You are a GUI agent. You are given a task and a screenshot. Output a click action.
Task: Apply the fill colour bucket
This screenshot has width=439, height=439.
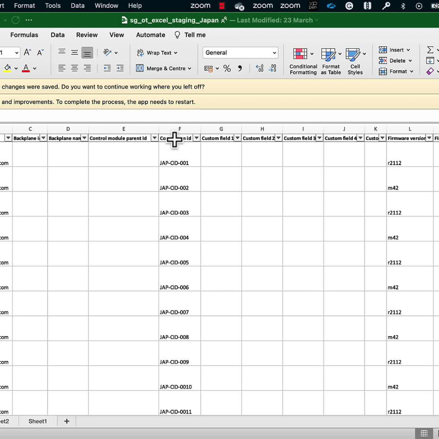(8, 68)
